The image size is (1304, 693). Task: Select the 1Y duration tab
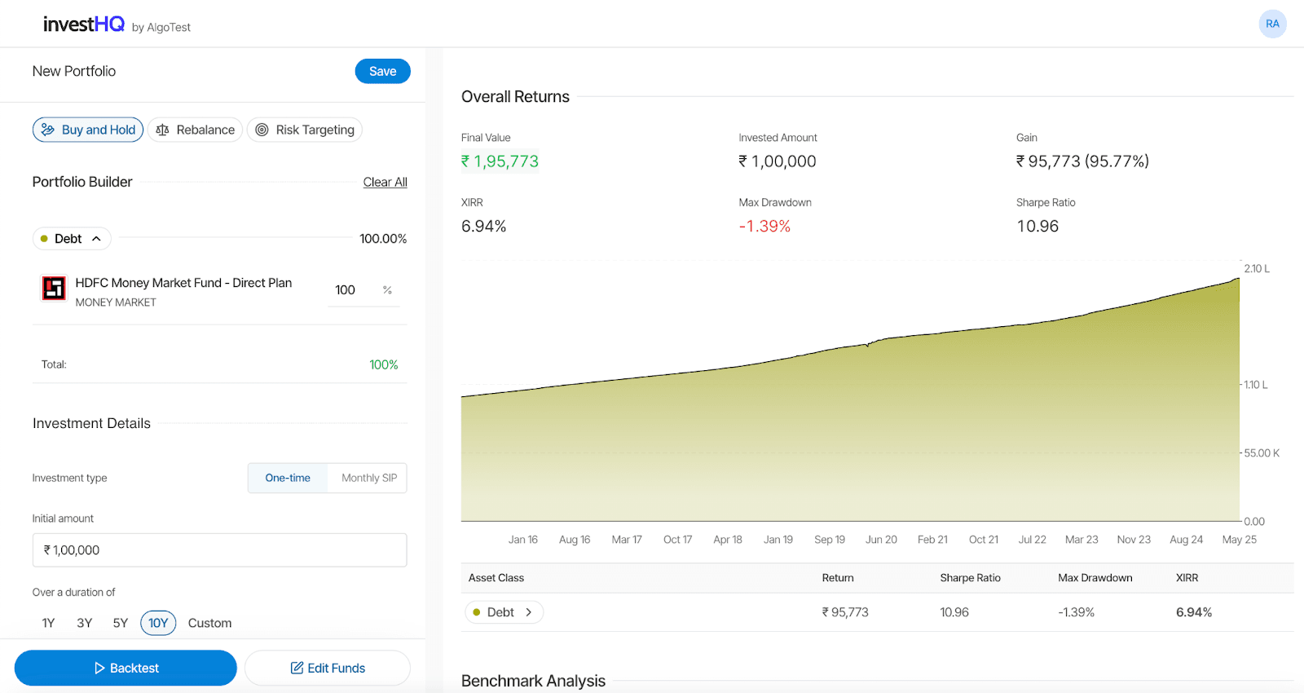pyautogui.click(x=48, y=623)
